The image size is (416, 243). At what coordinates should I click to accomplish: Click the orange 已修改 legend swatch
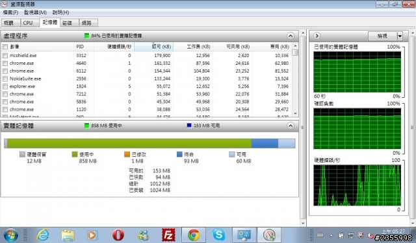127,154
